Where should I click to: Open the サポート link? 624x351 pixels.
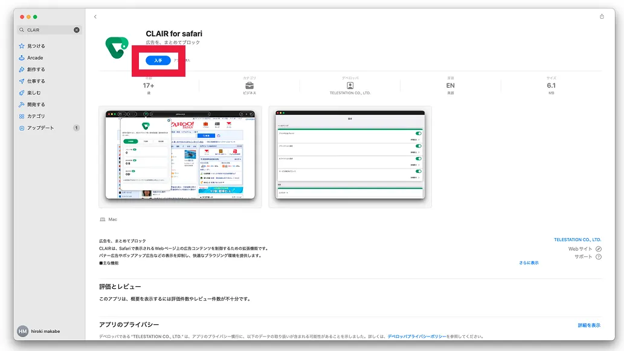(x=583, y=257)
